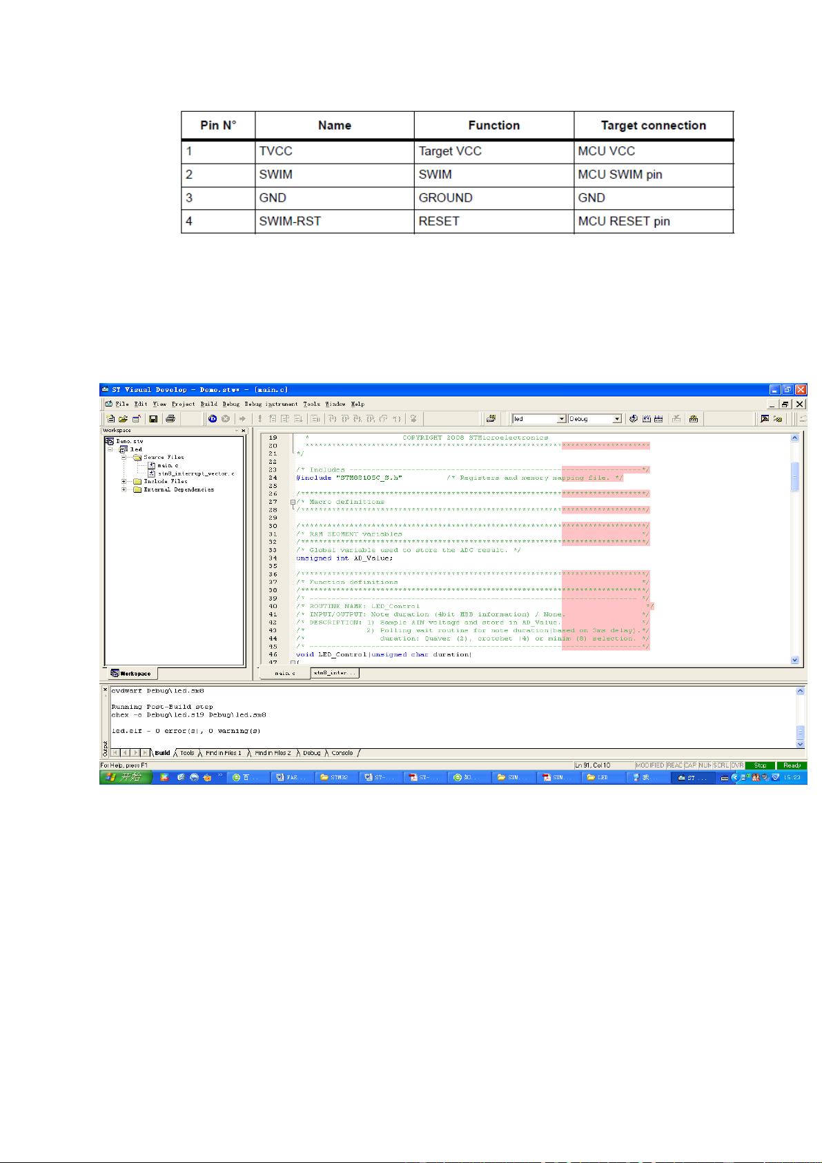822x1163 pixels.
Task: Click the led.elf 0 error(s) output line
Action: point(186,730)
